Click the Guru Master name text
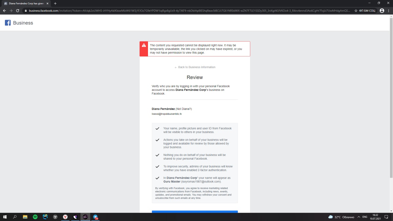The width and height of the screenshot is (393, 221). click(x=172, y=181)
